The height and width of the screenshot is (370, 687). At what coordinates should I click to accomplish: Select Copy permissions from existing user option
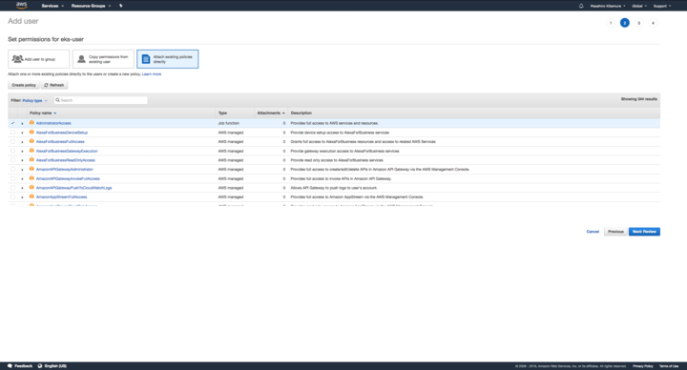click(x=103, y=59)
